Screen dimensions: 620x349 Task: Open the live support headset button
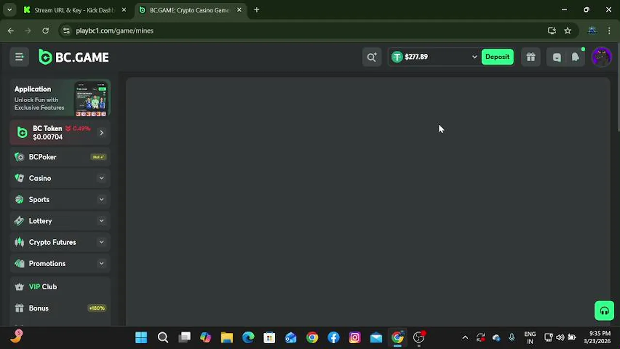click(x=604, y=311)
